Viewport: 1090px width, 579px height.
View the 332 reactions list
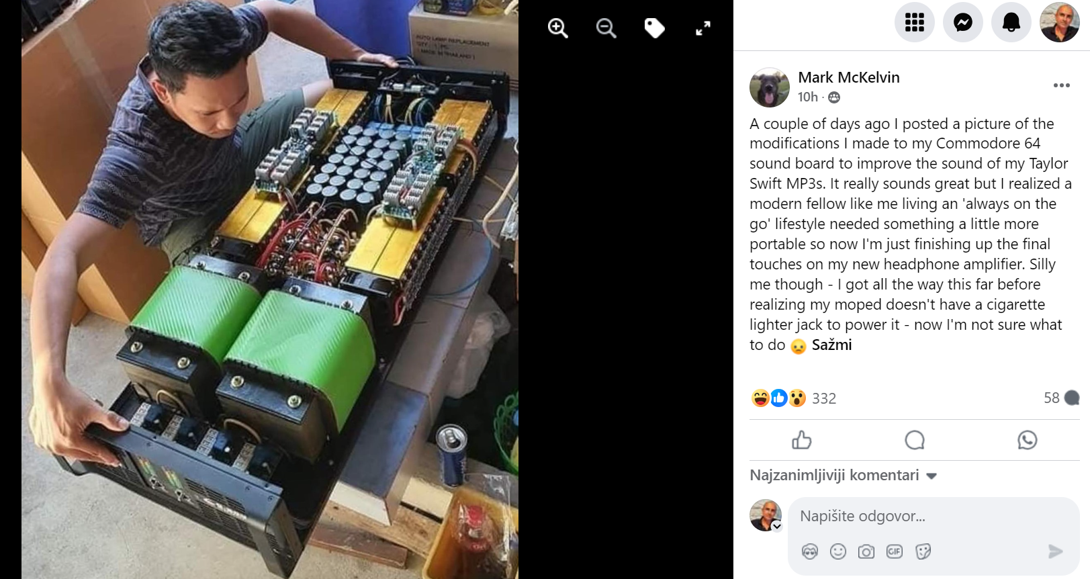824,398
